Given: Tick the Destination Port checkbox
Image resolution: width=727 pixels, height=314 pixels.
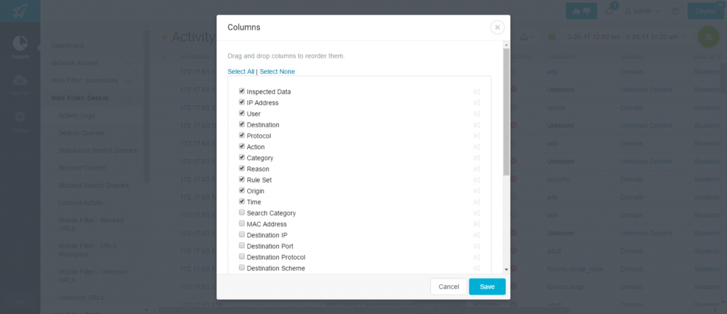Looking at the screenshot, I should [x=241, y=245].
